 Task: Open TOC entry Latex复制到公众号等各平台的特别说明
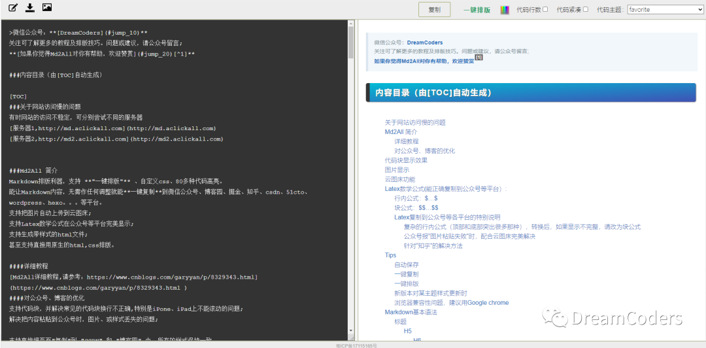click(x=447, y=217)
